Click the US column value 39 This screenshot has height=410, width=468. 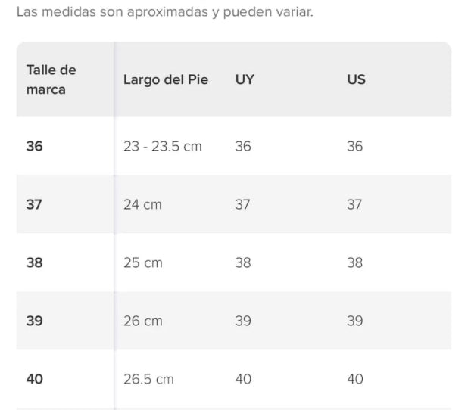(354, 321)
